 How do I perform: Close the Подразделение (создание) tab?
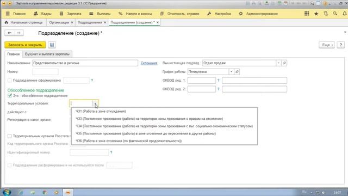click(x=158, y=22)
